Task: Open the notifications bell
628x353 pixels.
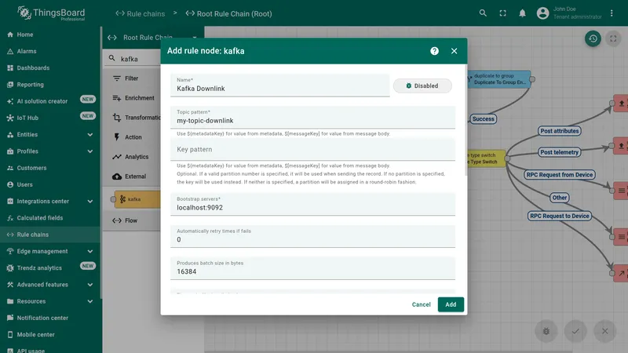Action: (522, 13)
